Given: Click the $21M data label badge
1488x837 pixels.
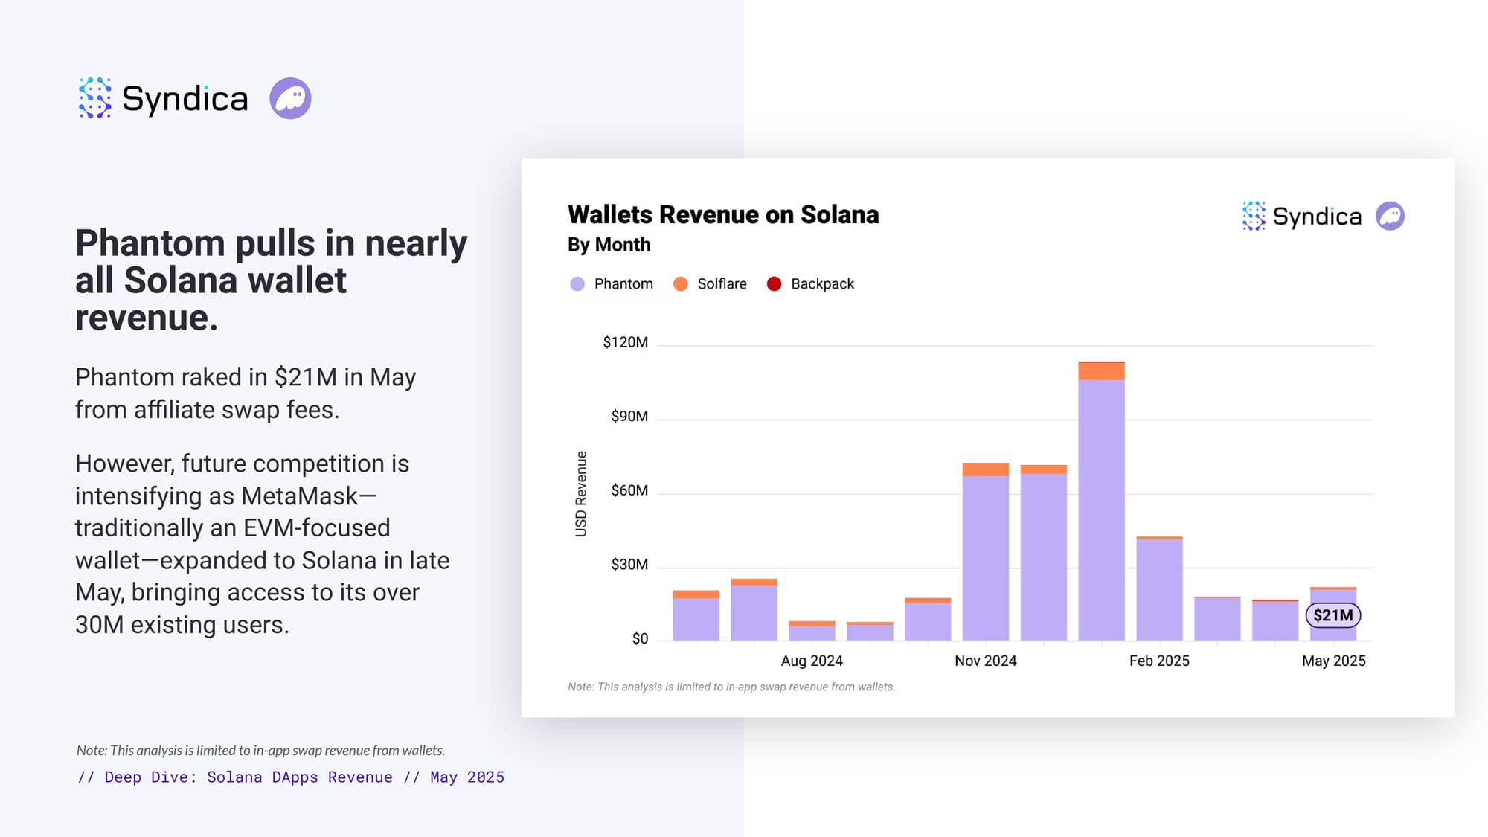Looking at the screenshot, I should [1333, 615].
